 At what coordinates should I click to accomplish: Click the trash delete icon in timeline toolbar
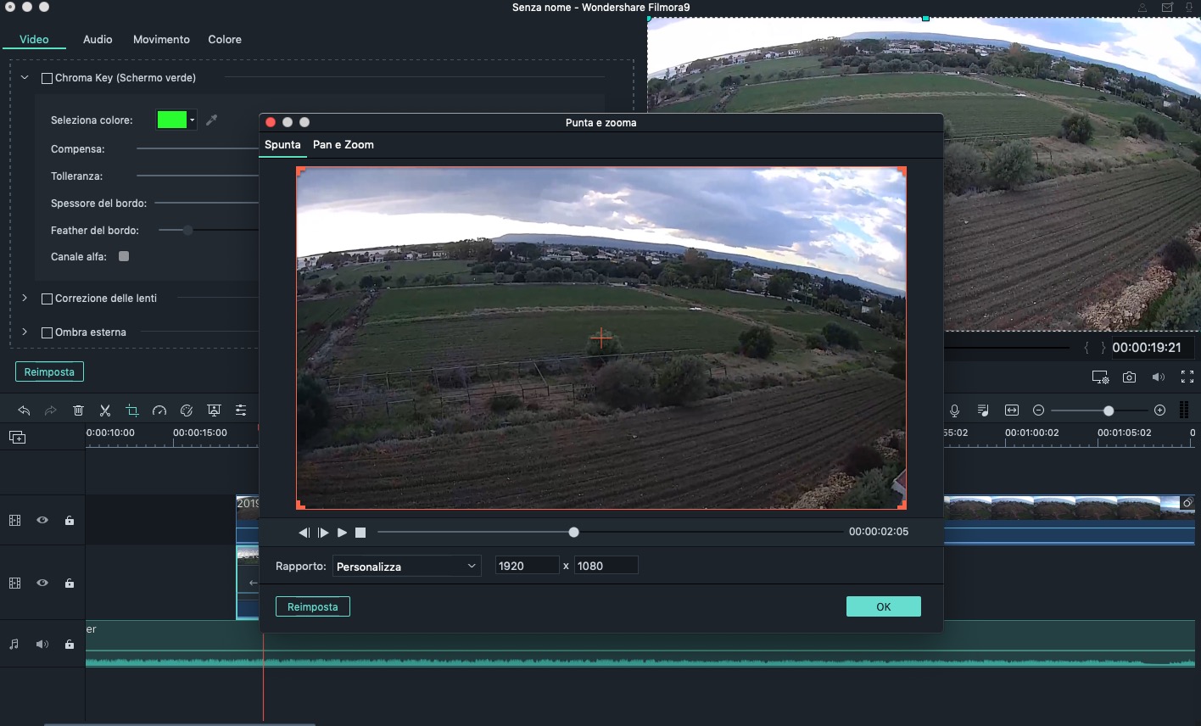coord(78,410)
